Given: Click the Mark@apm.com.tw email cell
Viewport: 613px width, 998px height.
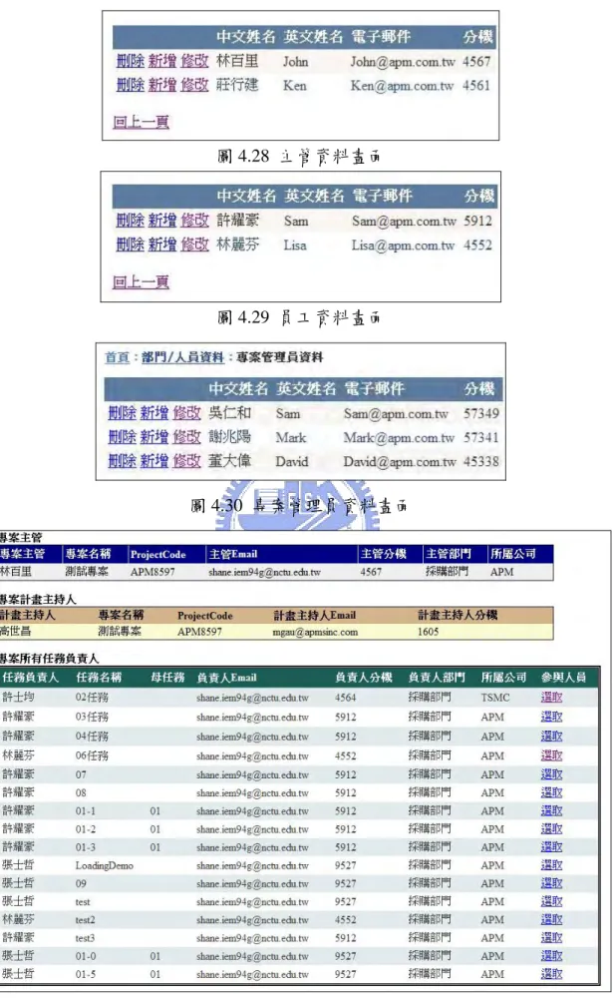Looking at the screenshot, I should point(399,438).
